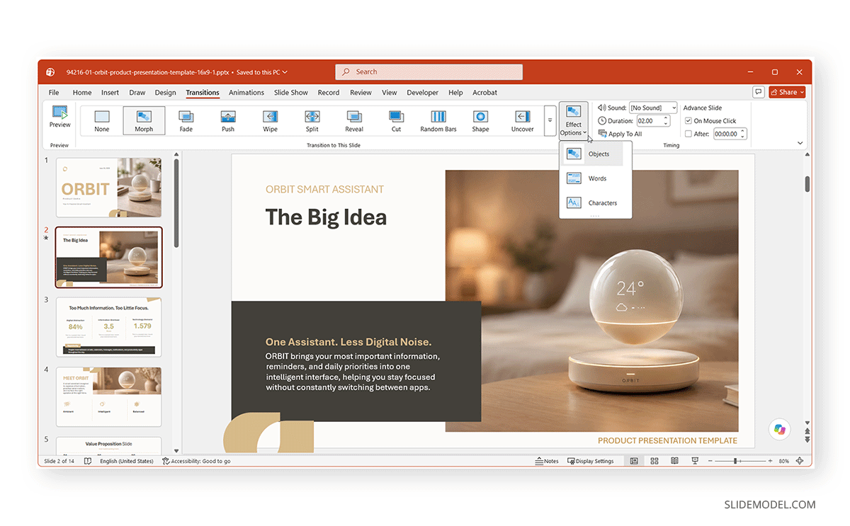Open the Effect Options dropdown

click(573, 120)
